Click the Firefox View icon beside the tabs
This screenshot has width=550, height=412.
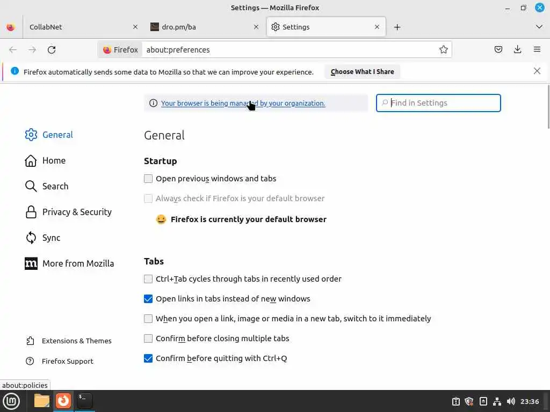(x=11, y=27)
